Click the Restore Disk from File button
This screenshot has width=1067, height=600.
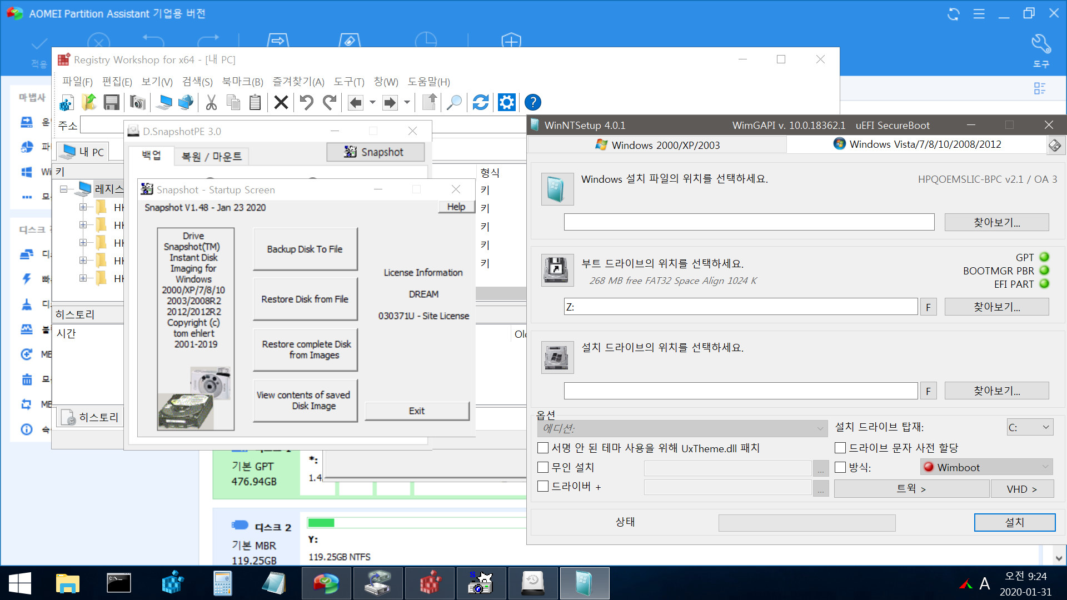click(x=305, y=299)
